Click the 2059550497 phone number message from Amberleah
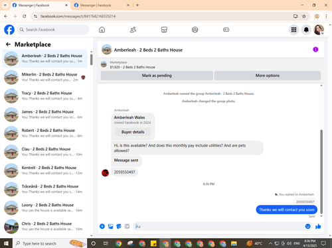 [x=124, y=172]
